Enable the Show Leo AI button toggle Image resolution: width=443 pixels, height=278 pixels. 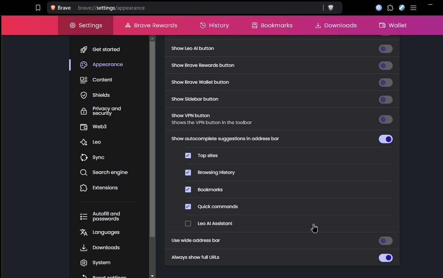tap(386, 49)
